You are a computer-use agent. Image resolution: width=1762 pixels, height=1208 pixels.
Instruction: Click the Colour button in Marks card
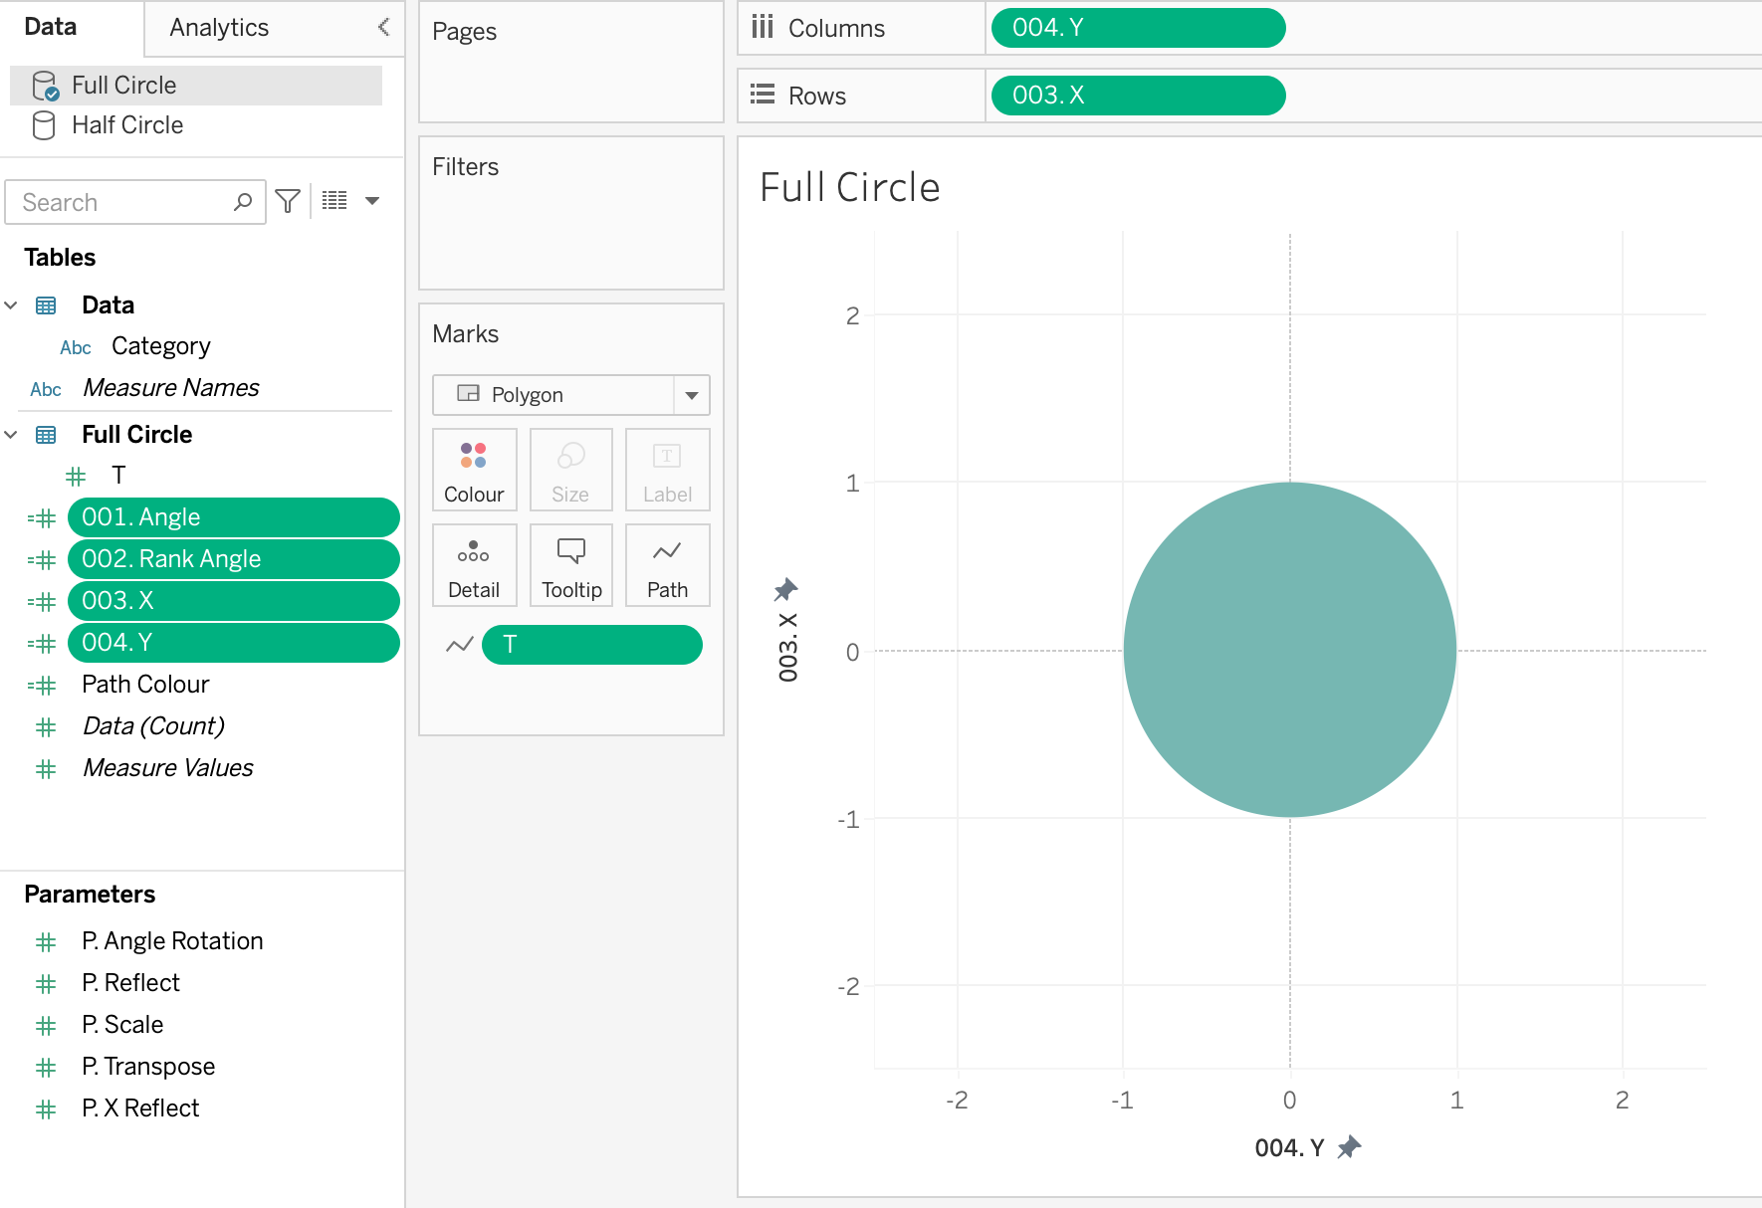pyautogui.click(x=474, y=470)
